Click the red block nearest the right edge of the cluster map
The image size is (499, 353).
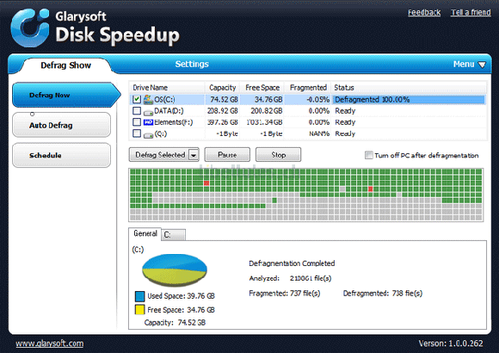click(x=371, y=189)
